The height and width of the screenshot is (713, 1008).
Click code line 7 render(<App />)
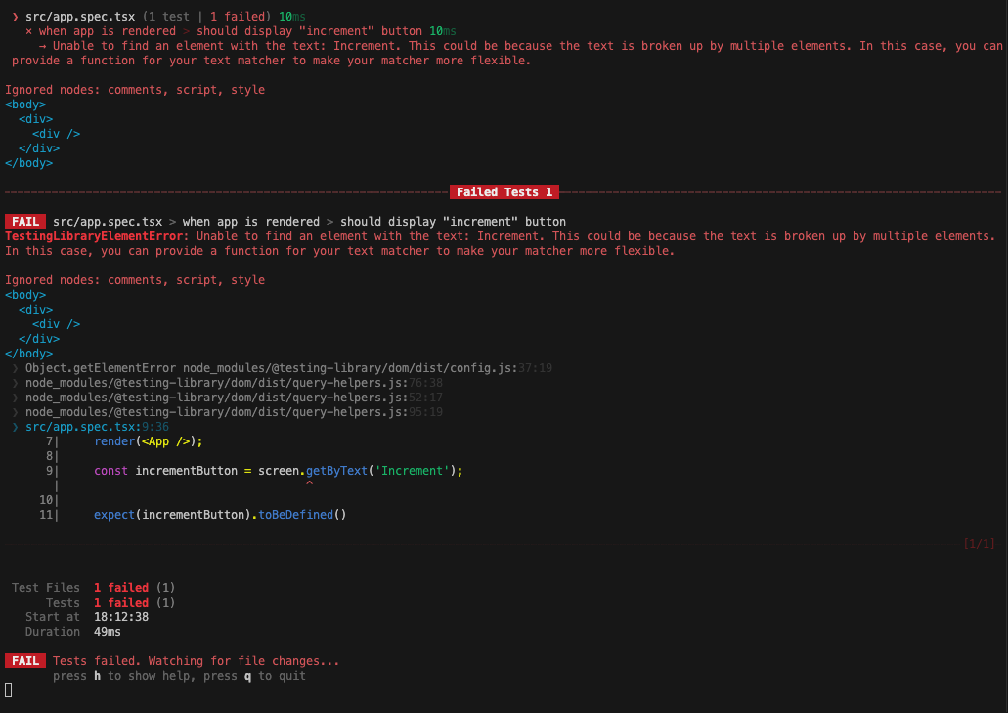click(148, 441)
